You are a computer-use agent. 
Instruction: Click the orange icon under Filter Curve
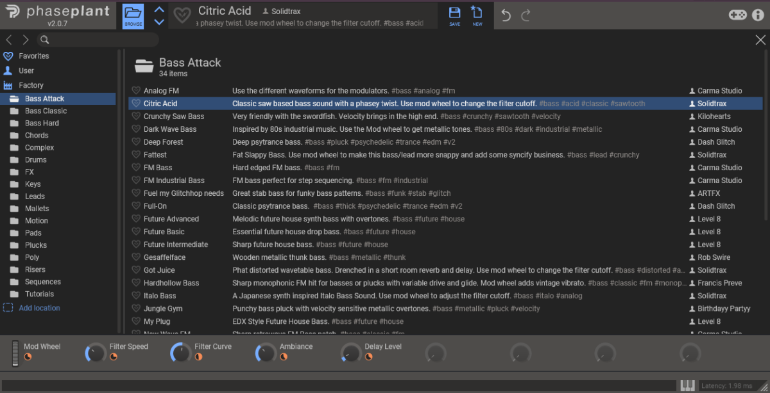[199, 357]
